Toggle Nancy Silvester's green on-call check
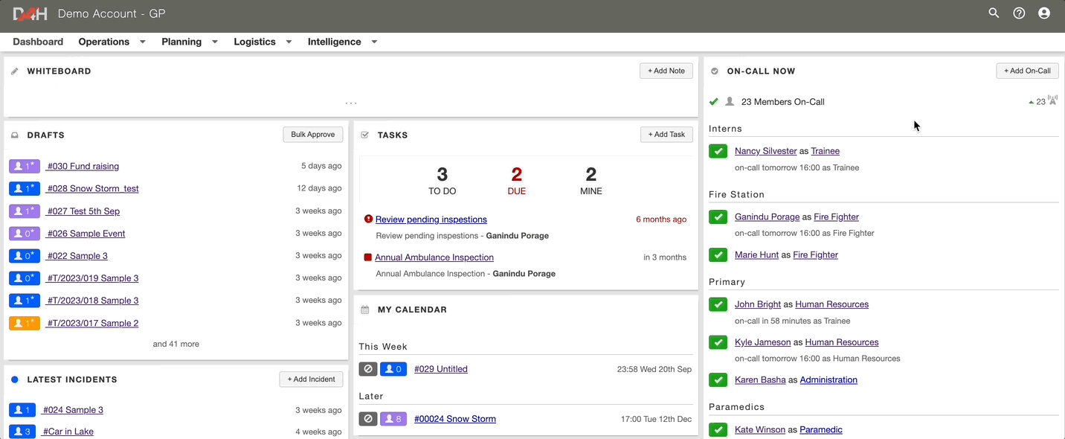The width and height of the screenshot is (1065, 439). (x=718, y=151)
